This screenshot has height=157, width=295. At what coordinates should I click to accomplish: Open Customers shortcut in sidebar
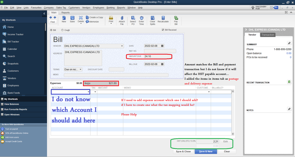coord(11,71)
